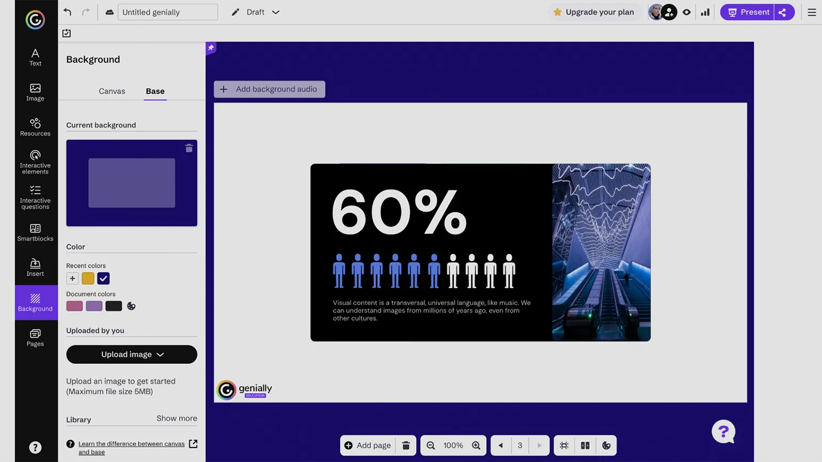Click the Add background audio button

tap(270, 89)
